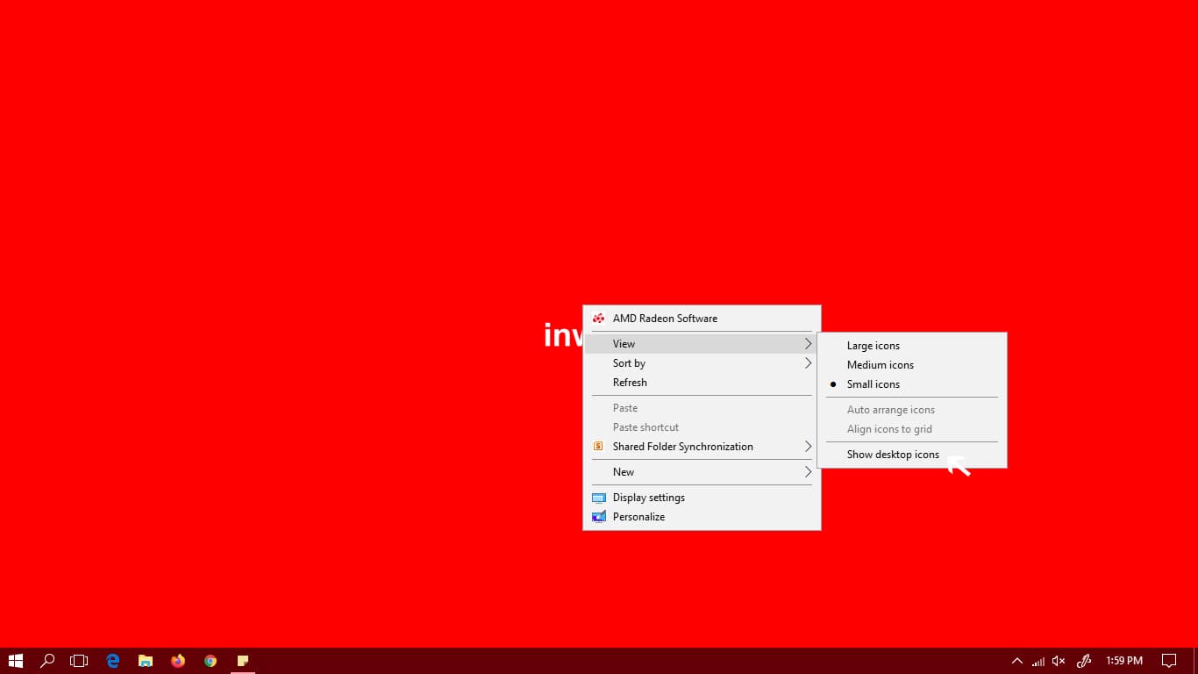
Task: Open AMD Radeon Software from context menu
Action: pos(665,318)
